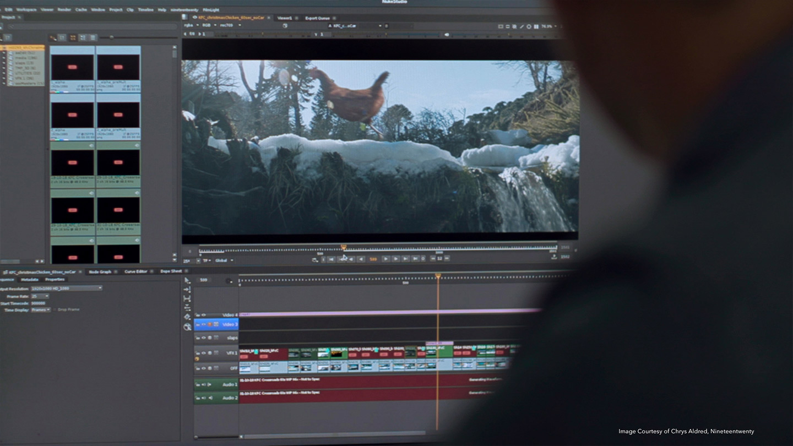Switch to the Viewer1 tab
This screenshot has width=793, height=446.
pos(285,18)
